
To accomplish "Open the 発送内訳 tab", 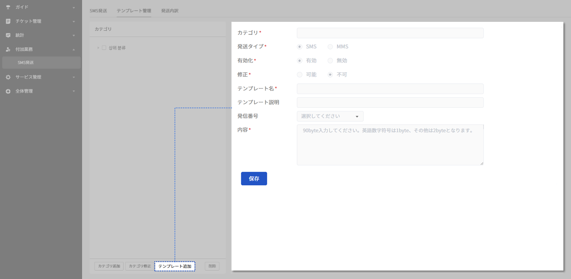I will [170, 11].
